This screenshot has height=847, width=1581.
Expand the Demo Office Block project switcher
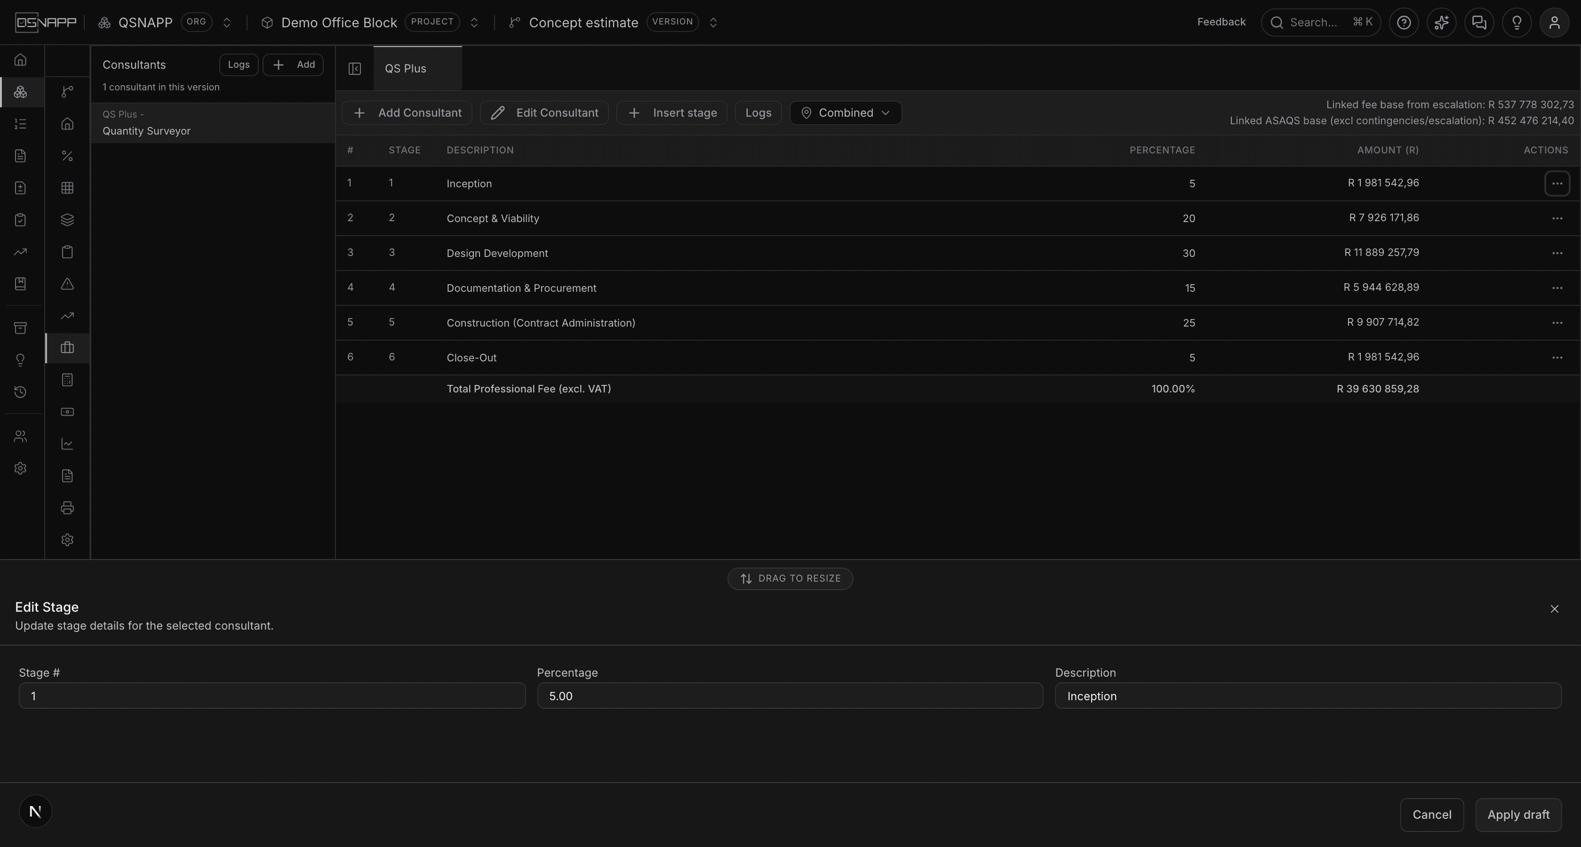(474, 23)
